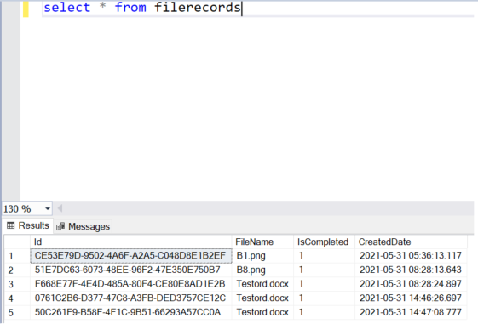Click the B1.png FileName cell
478x324 pixels.
click(x=262, y=256)
